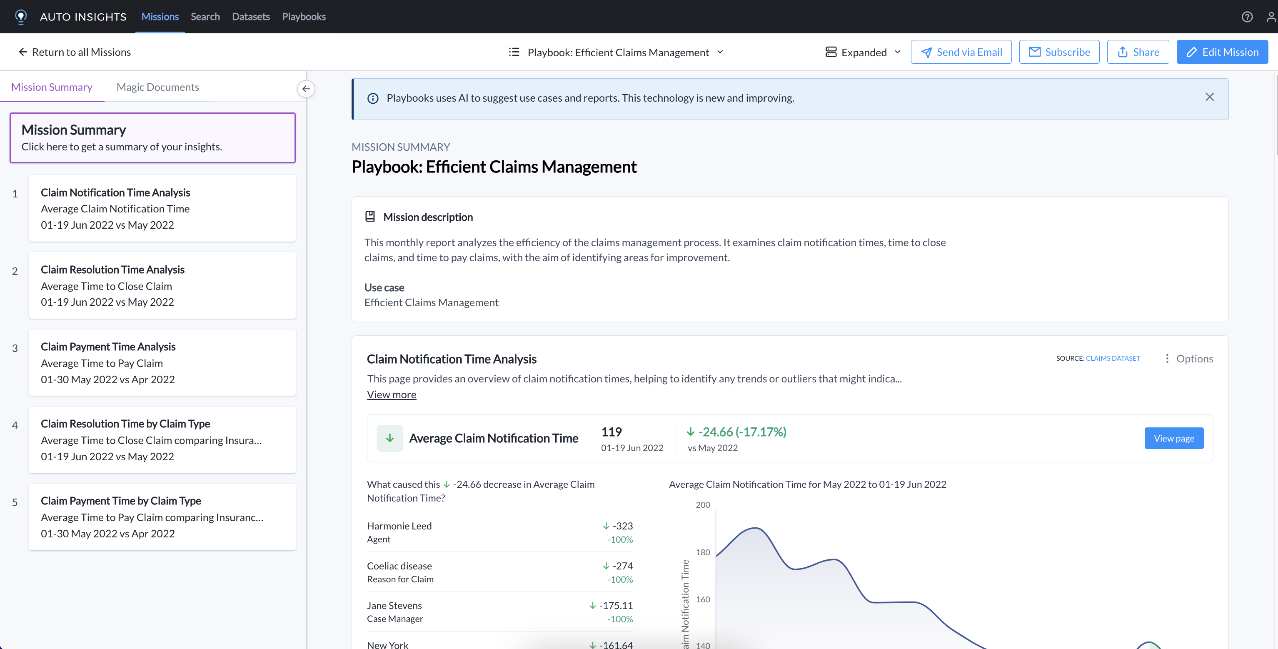This screenshot has width=1278, height=649.
Task: Dismiss the Playbooks AI info banner
Action: click(x=1210, y=97)
